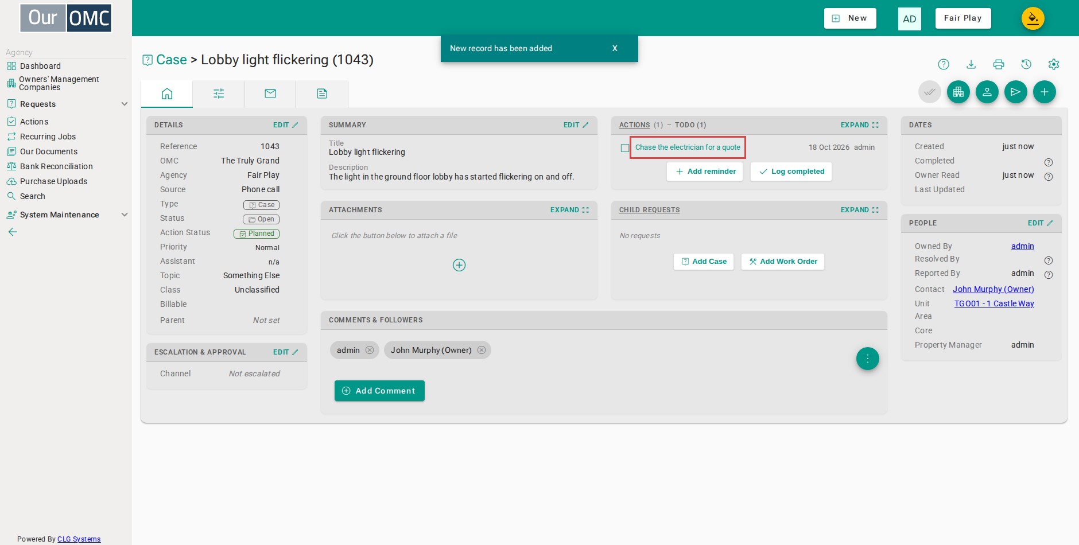Click the download icon near help
1079x545 pixels.
pos(971,64)
